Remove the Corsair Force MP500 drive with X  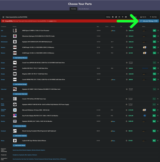(158, 63)
